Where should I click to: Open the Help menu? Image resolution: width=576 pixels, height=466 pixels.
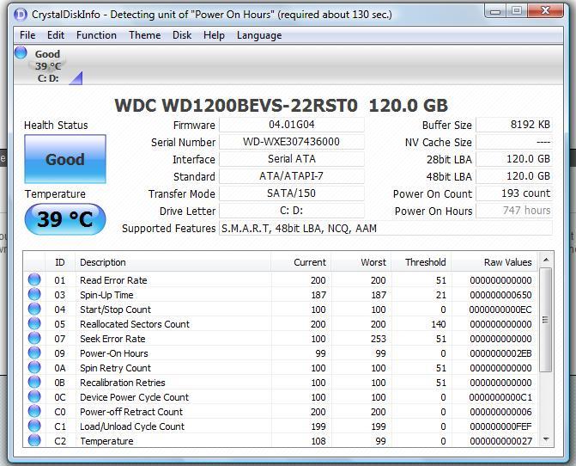click(x=214, y=35)
